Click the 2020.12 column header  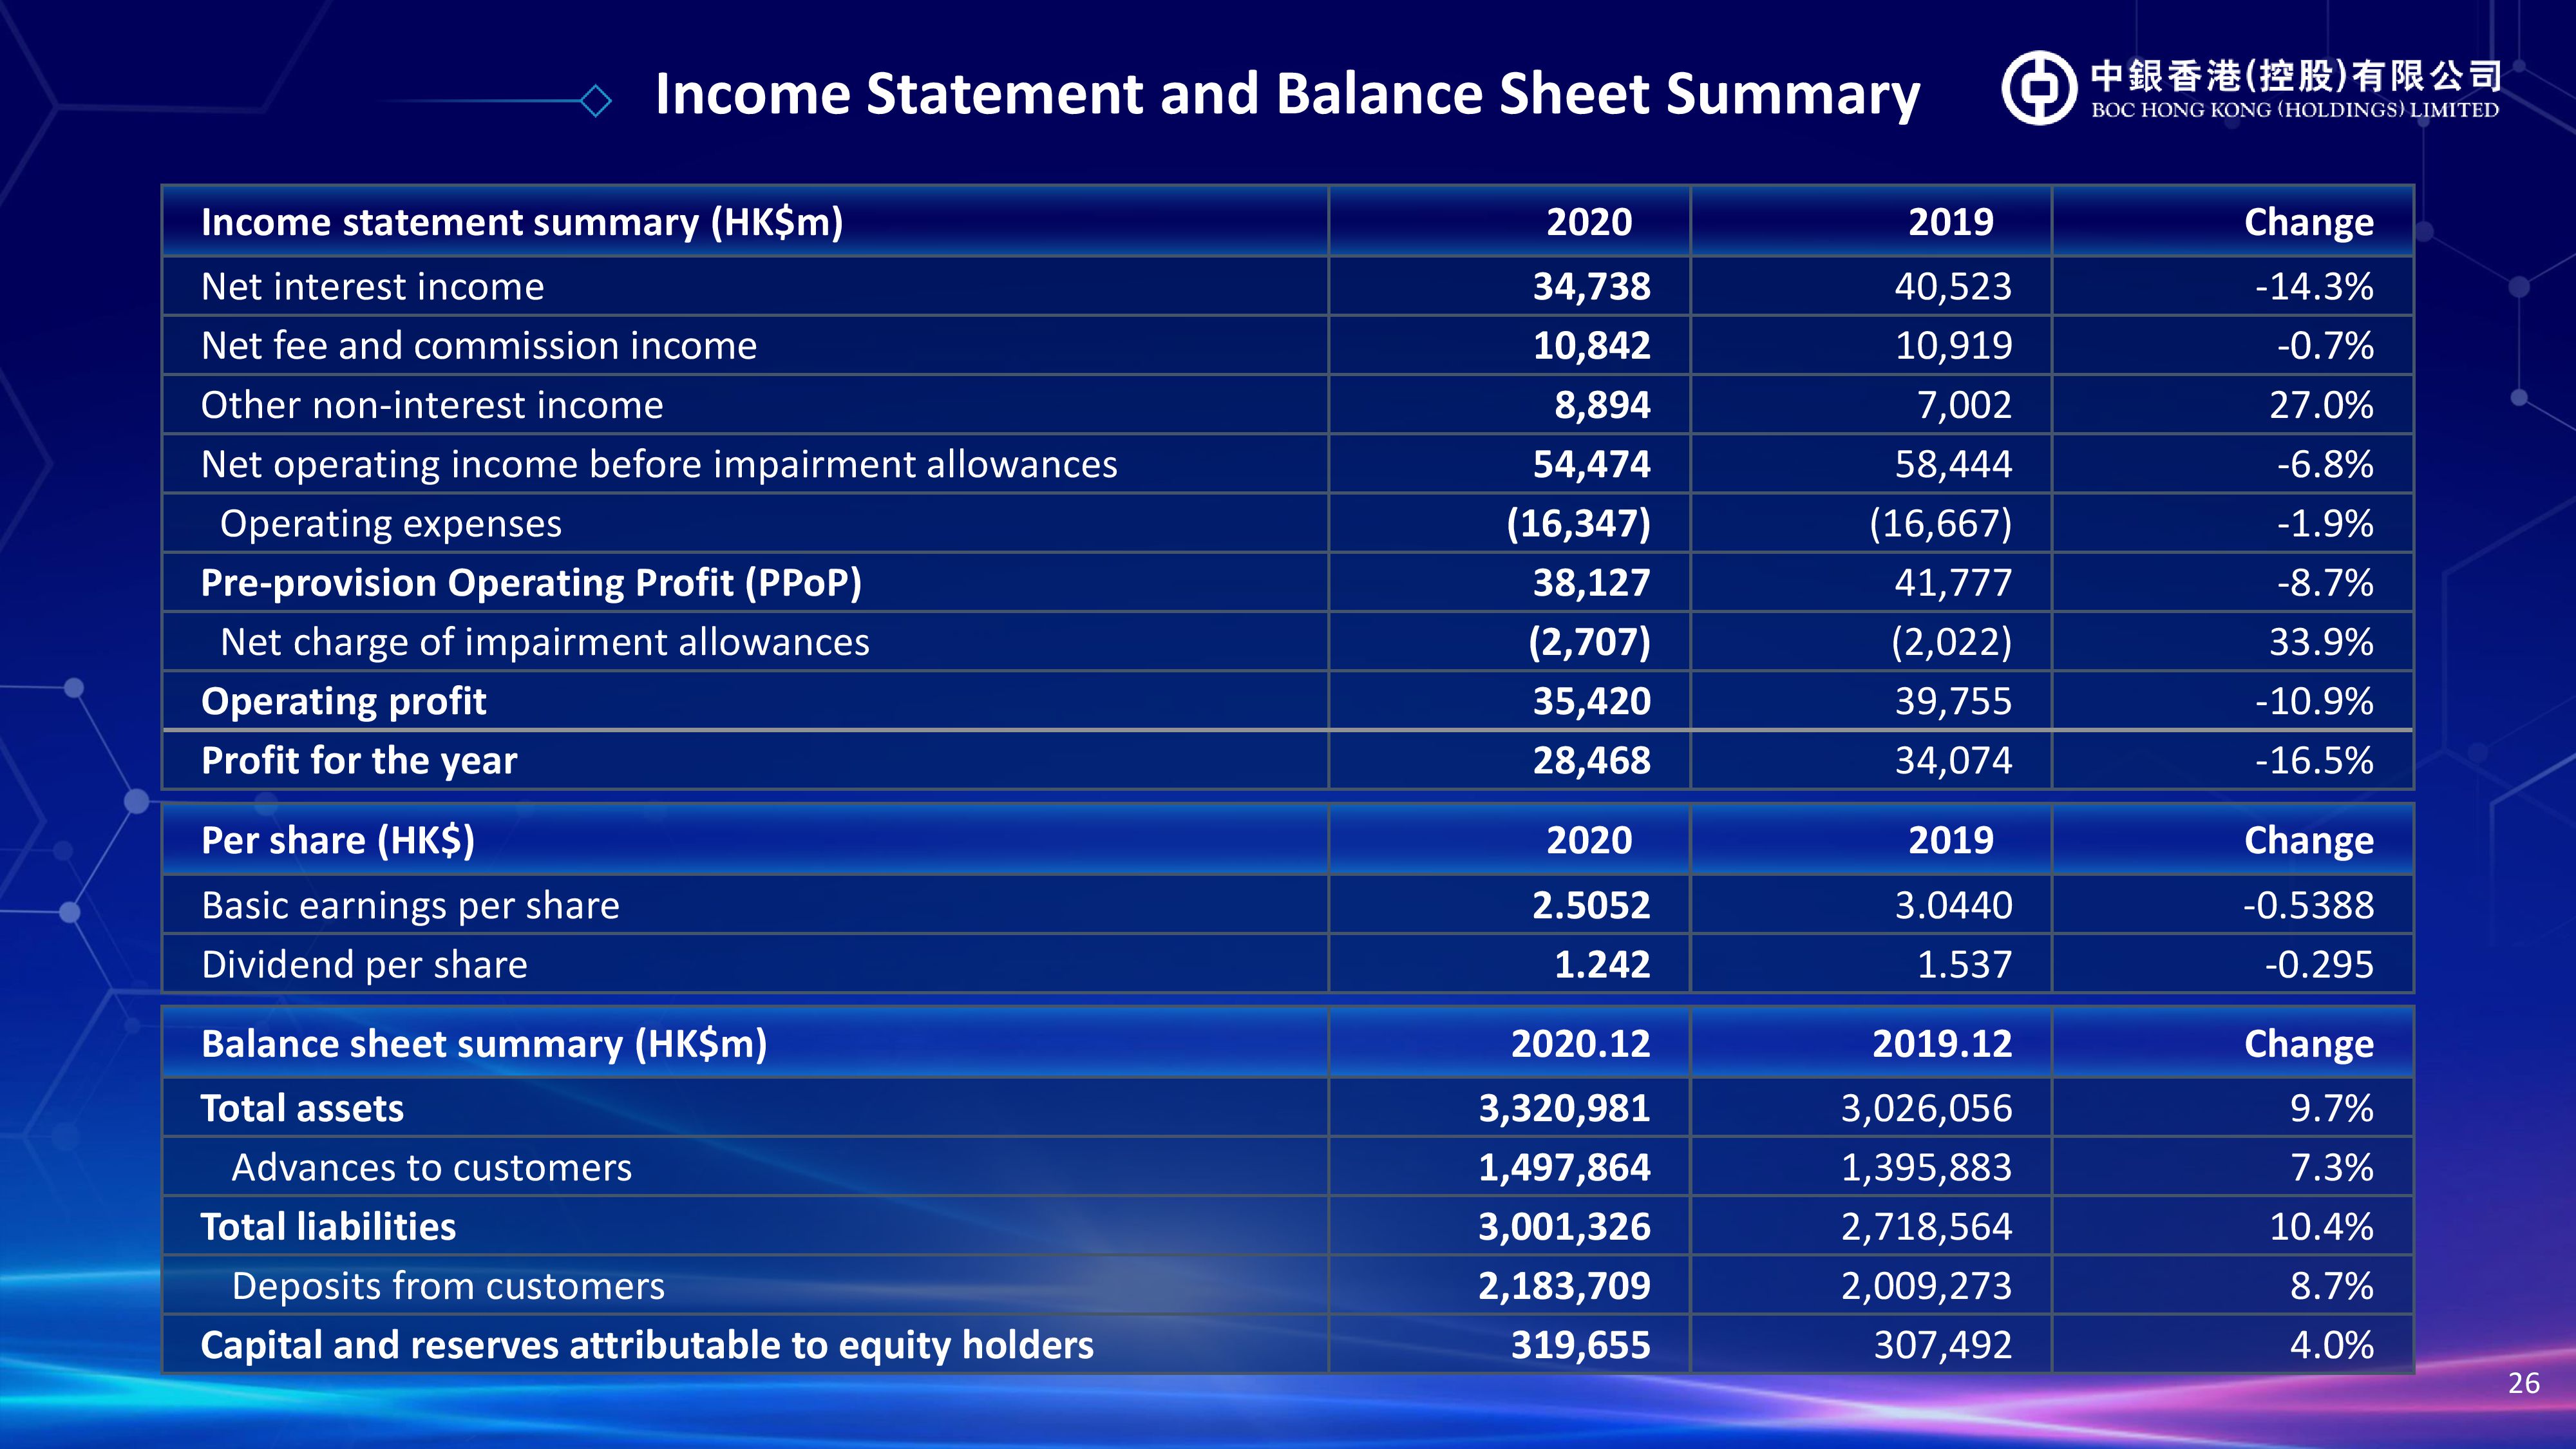(x=1581, y=1044)
